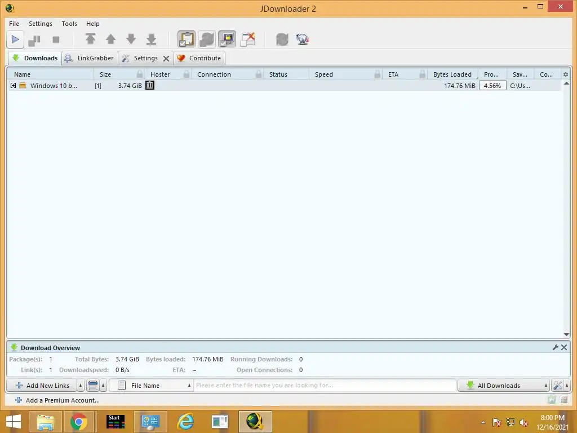
Task: Stop all downloads with the stop icon
Action: pos(56,39)
